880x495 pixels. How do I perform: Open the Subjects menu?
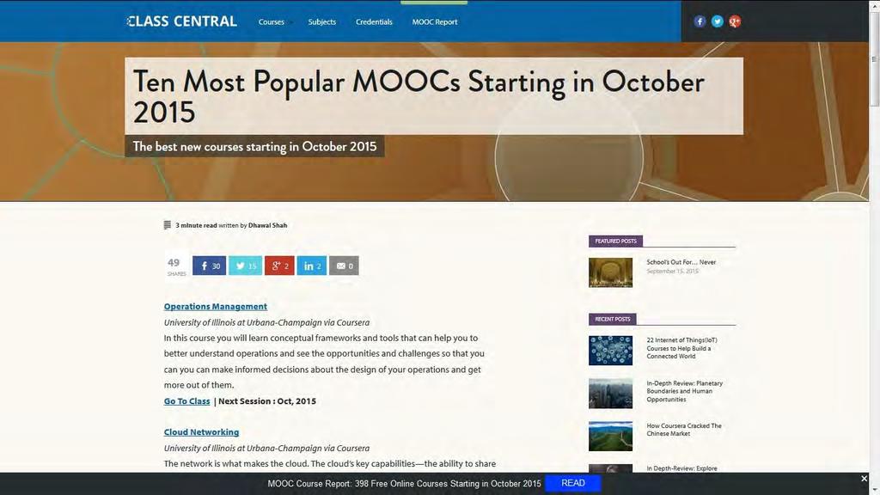(322, 21)
